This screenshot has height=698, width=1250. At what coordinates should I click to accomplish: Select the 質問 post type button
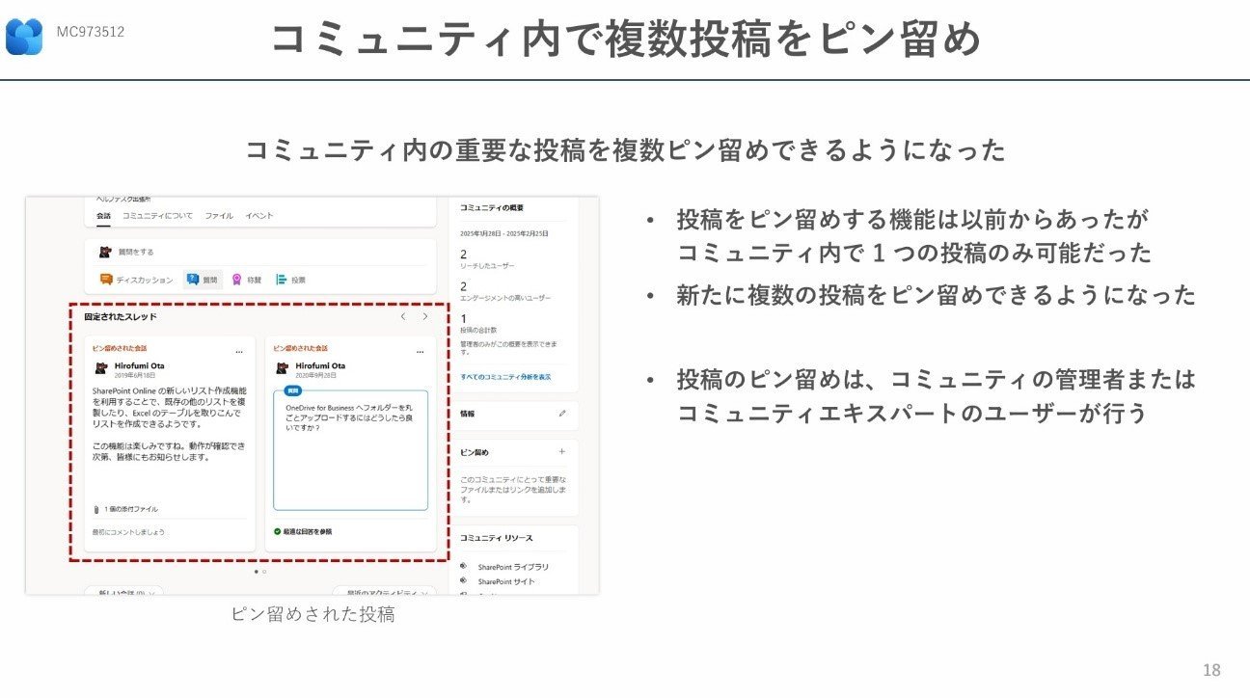(x=204, y=280)
